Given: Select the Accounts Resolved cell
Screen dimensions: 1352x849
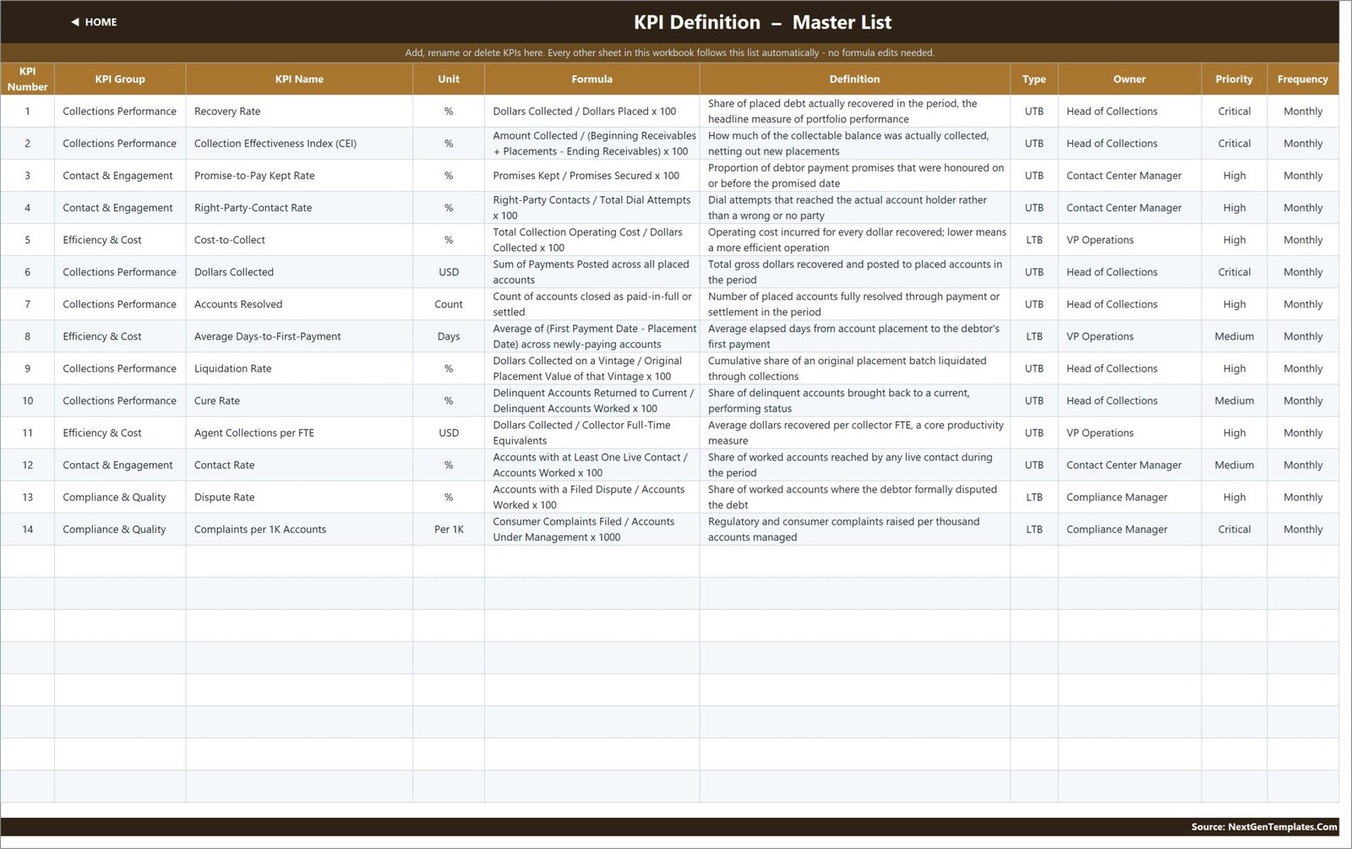Looking at the screenshot, I should [x=299, y=304].
